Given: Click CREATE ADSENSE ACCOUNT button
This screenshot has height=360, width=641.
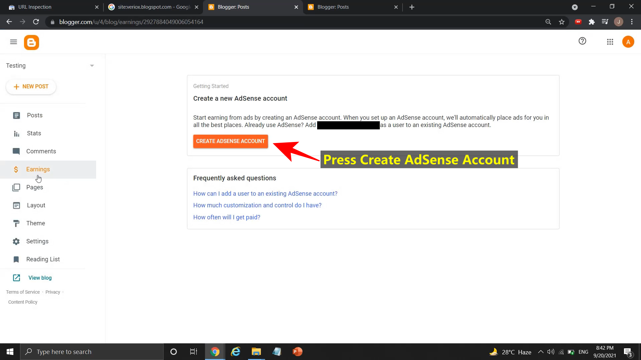Looking at the screenshot, I should [x=230, y=141].
